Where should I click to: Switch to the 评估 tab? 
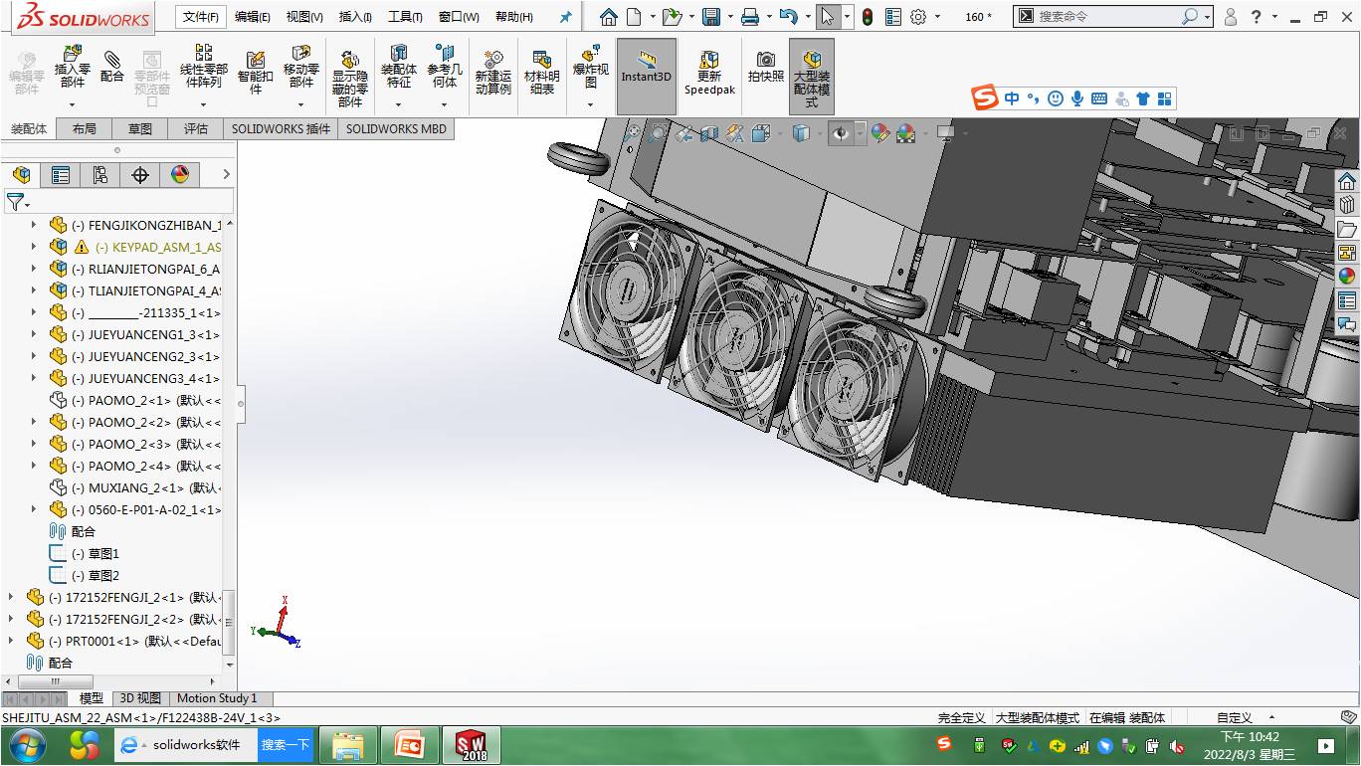pyautogui.click(x=196, y=128)
